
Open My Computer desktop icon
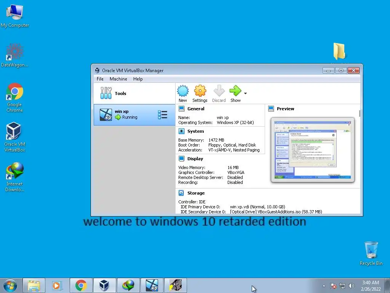pyautogui.click(x=15, y=16)
